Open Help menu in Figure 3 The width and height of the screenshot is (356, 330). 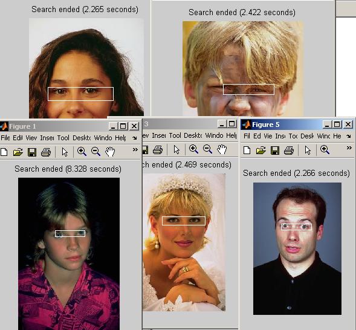pyautogui.click(x=231, y=135)
